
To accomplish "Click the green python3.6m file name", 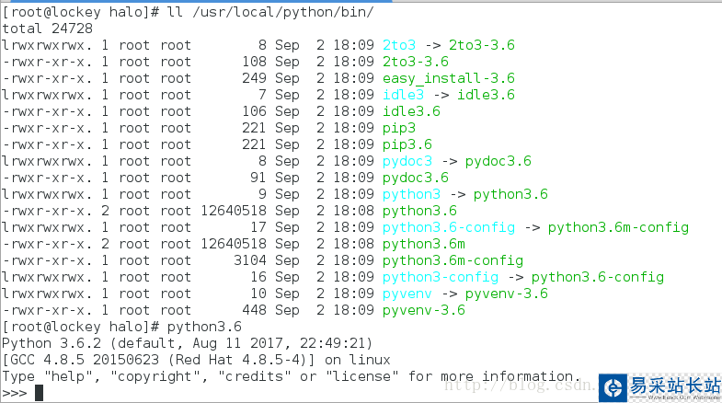I will click(x=424, y=244).
